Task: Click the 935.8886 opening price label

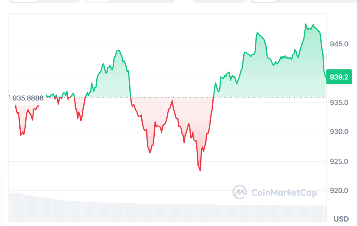Action: [x=28, y=98]
